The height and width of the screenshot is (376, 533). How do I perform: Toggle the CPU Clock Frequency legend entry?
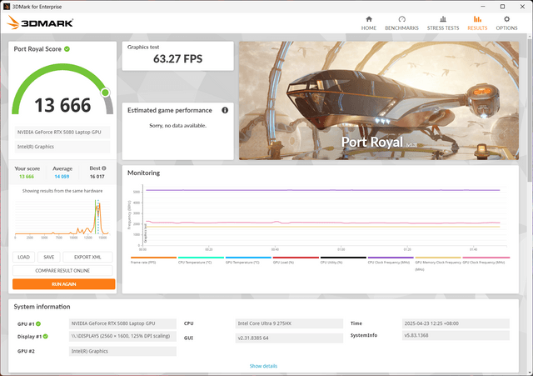click(x=391, y=260)
